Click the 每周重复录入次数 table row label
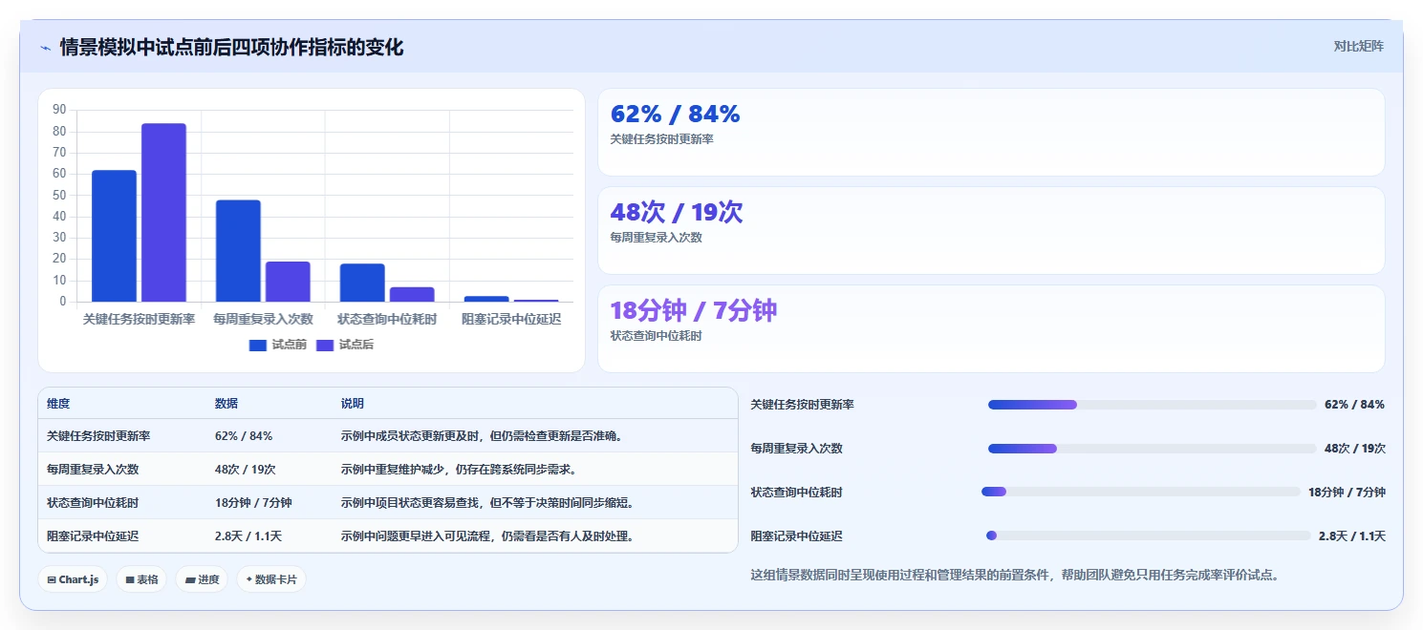This screenshot has height=630, width=1423. click(93, 470)
